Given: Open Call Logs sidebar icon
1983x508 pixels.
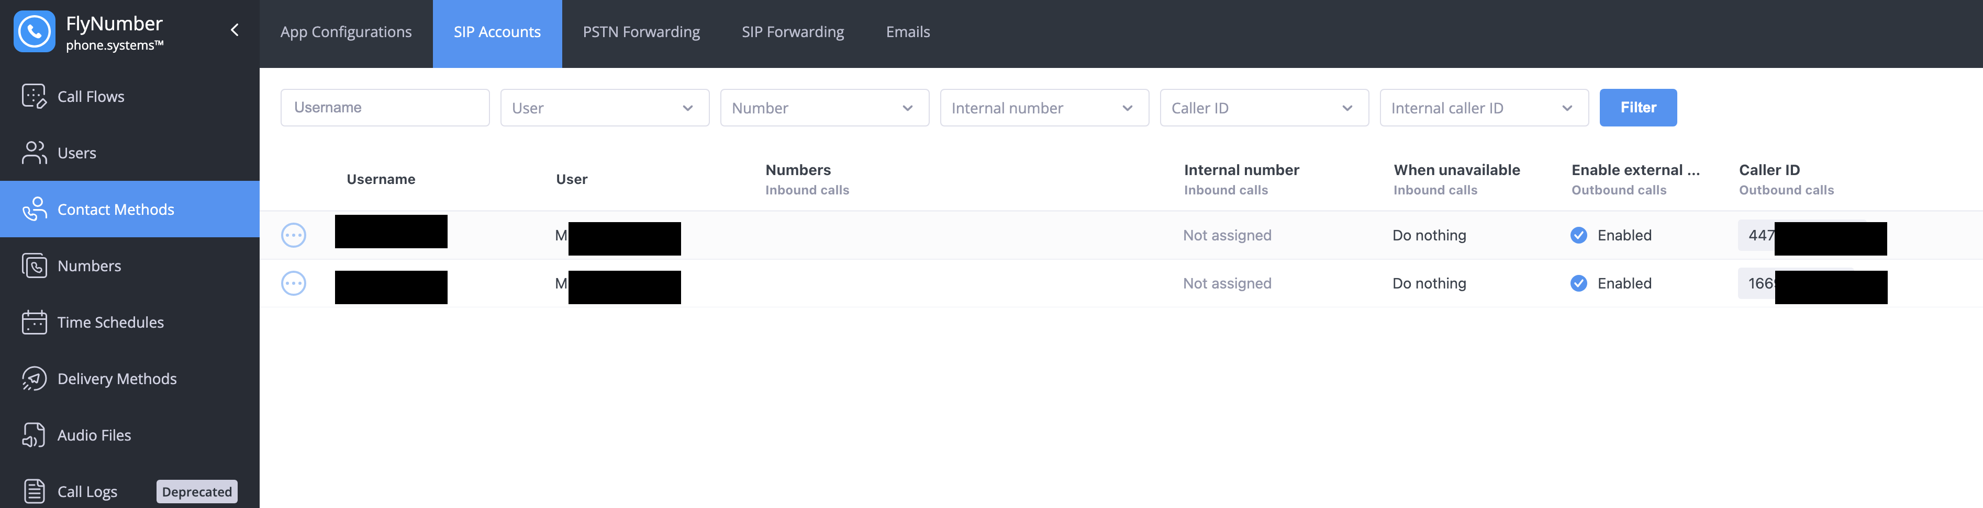Looking at the screenshot, I should 34,491.
